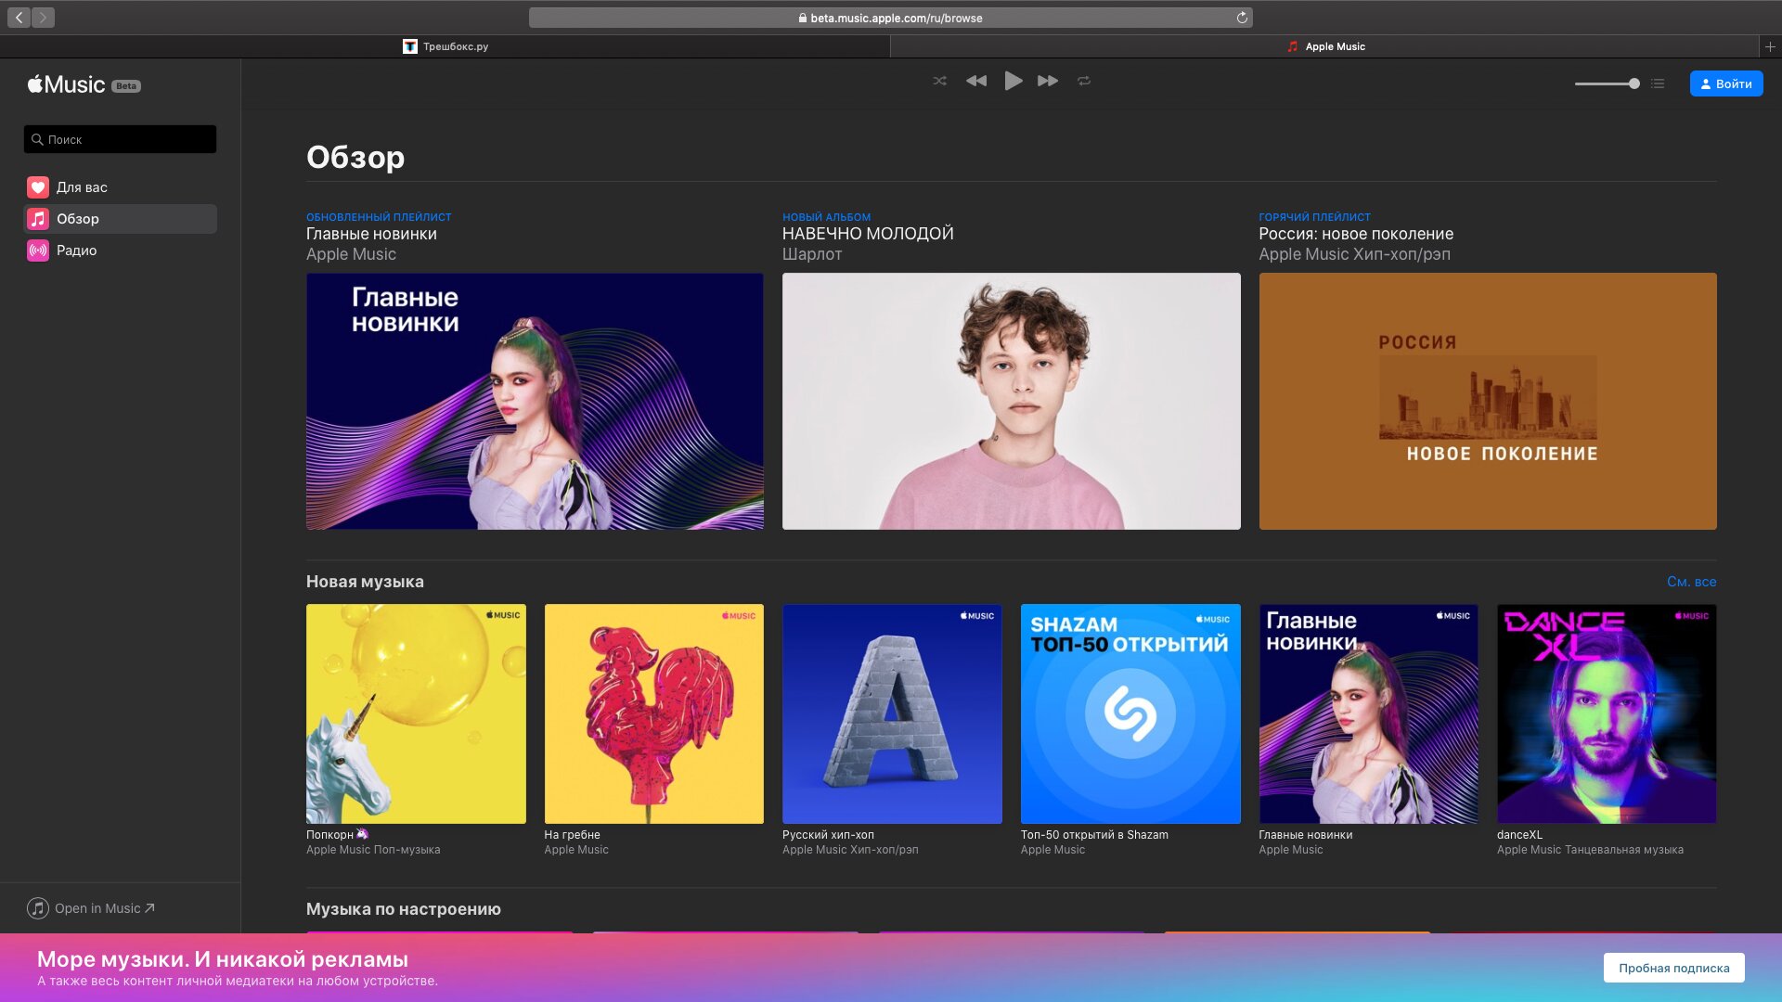Go back with browser back arrow
The image size is (1782, 1002).
pos(19,18)
